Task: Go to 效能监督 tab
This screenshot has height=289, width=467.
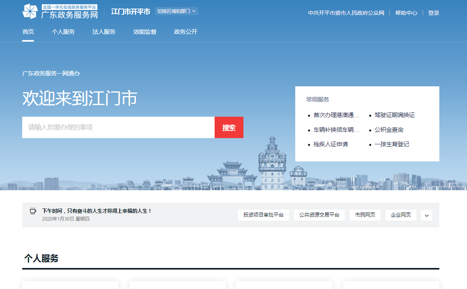Action: [145, 32]
